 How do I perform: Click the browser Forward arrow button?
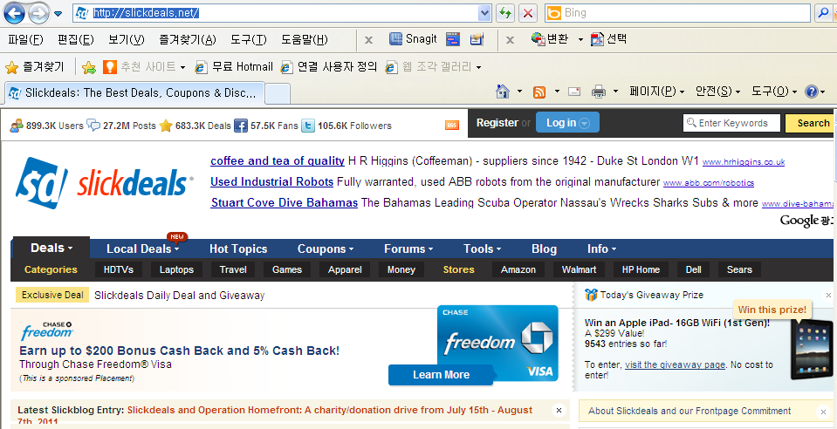(38, 13)
